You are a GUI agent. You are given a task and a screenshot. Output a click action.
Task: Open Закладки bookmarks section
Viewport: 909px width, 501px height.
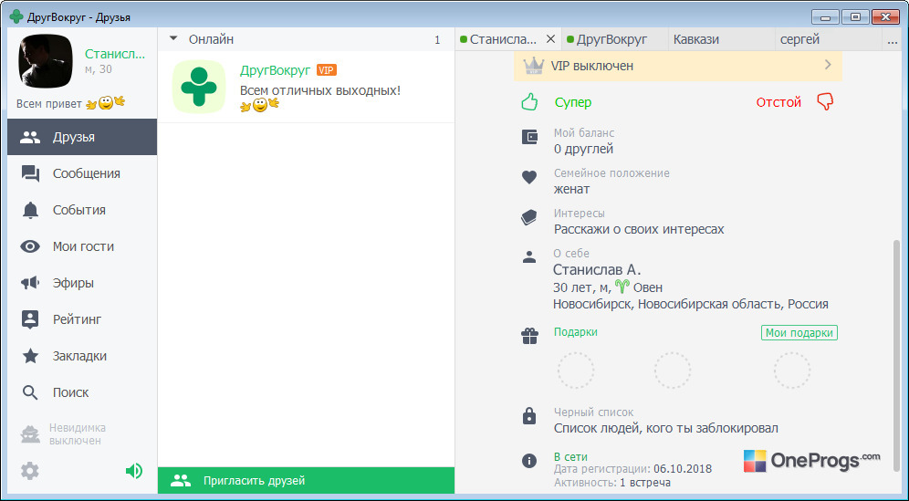click(x=82, y=356)
